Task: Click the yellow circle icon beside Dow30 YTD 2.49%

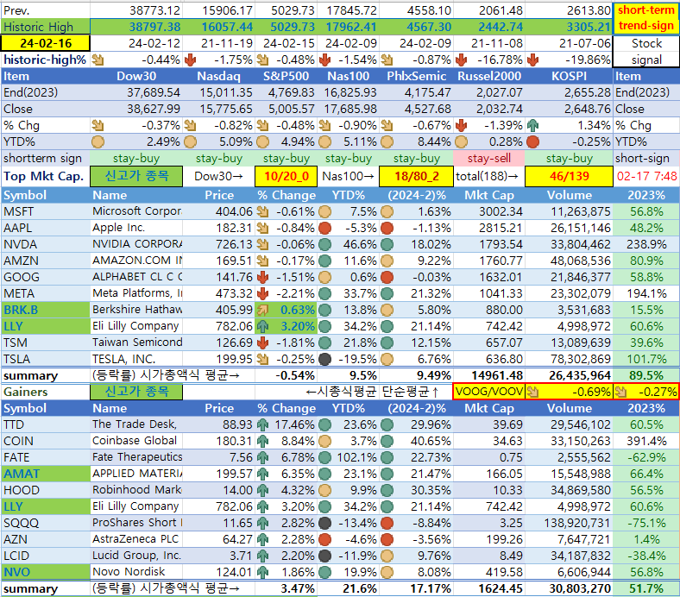Action: point(98,141)
